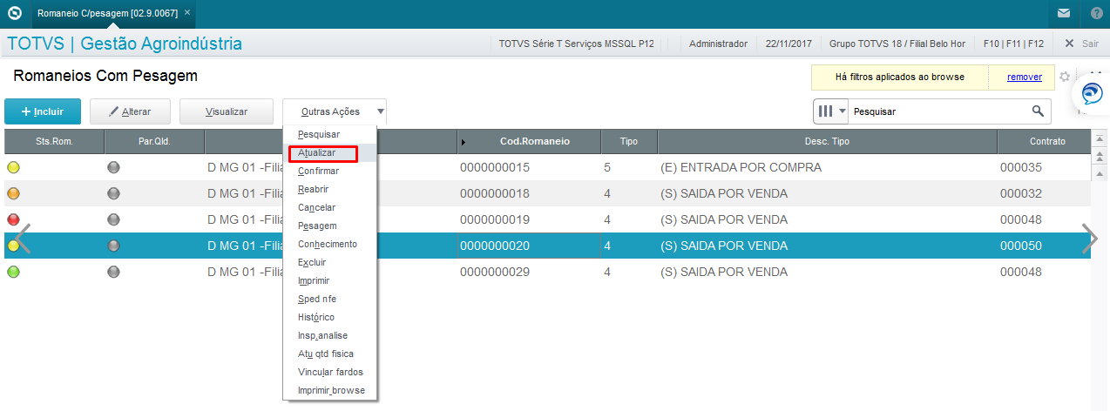The image size is (1110, 411).
Task: Expand the Outras Ações dropdown
Action: [x=335, y=111]
